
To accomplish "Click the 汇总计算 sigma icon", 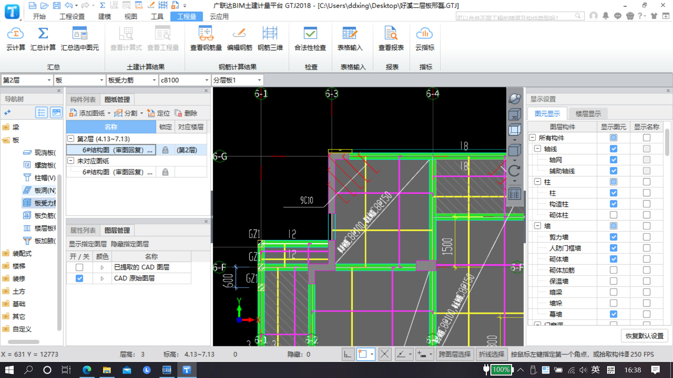I will tap(43, 34).
